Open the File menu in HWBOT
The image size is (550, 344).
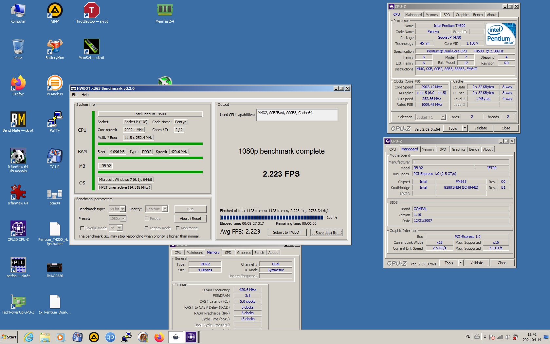(x=75, y=95)
